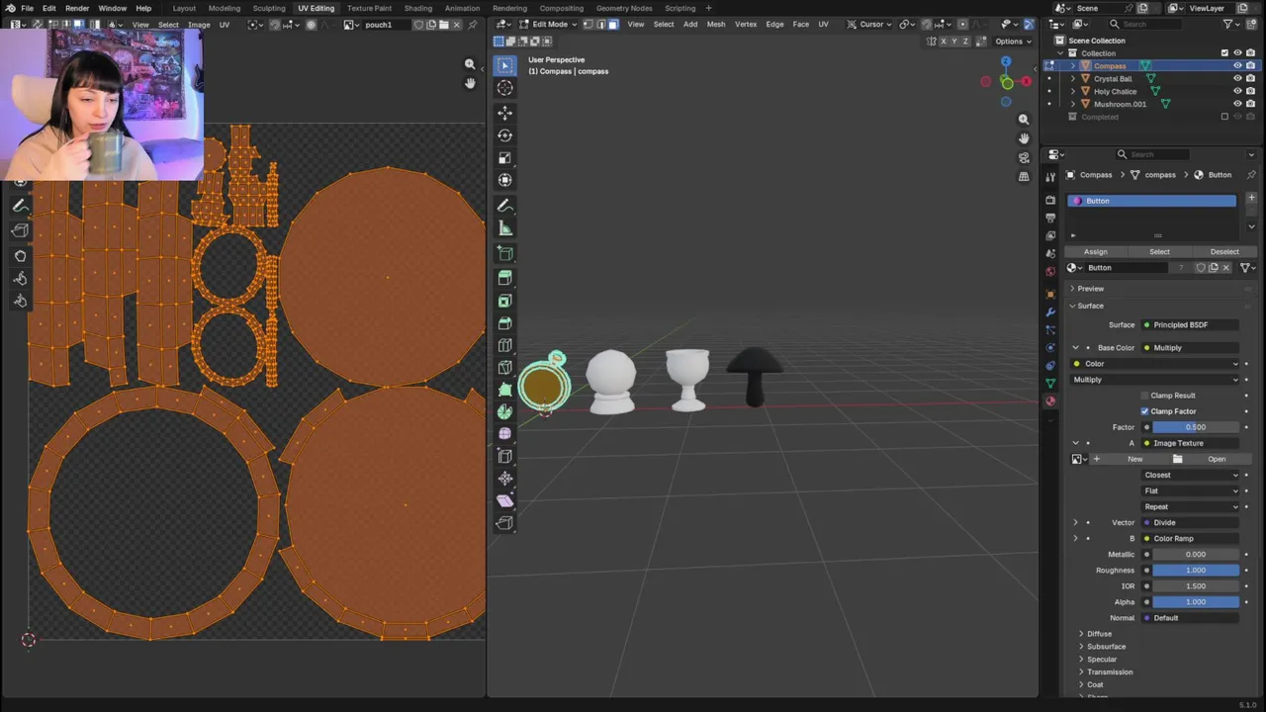Select the Annotate tool in viewport toolbar
1266x712 pixels.
click(x=504, y=206)
